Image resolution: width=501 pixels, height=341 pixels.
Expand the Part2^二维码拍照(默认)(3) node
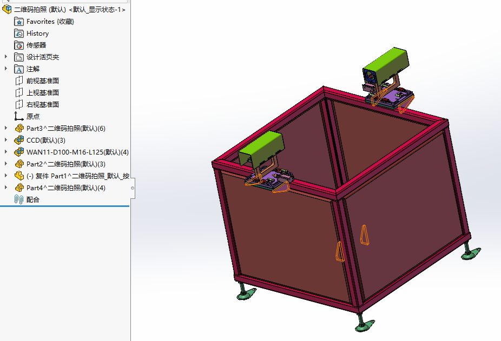pyautogui.click(x=6, y=163)
